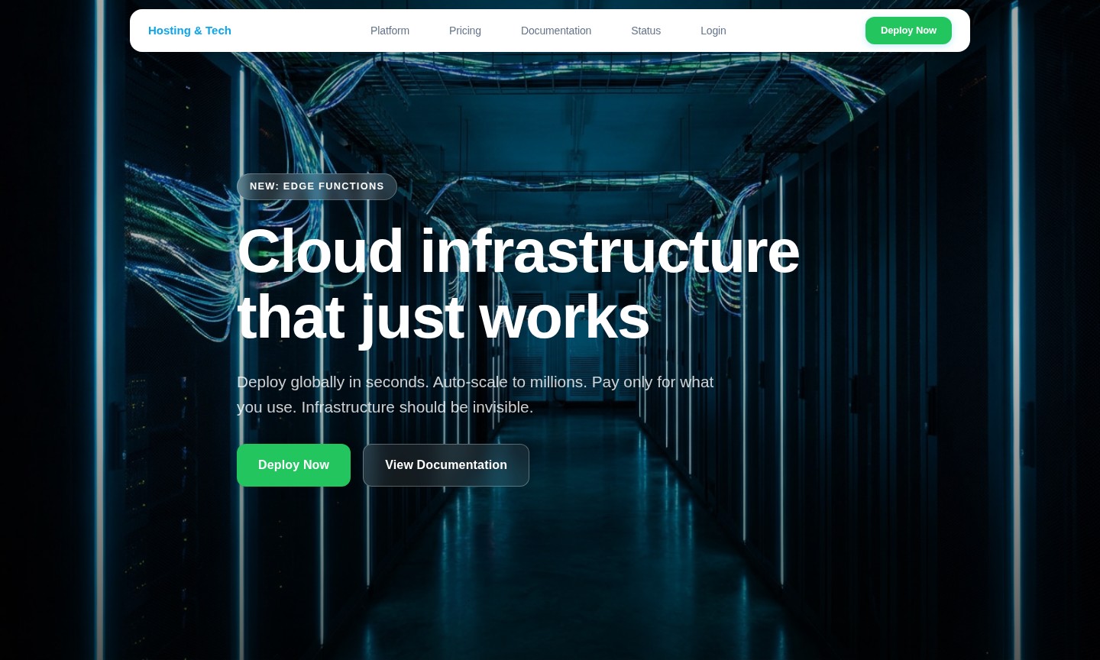The height and width of the screenshot is (660, 1100).
Task: Hit the green Deploy Now hero button
Action: (x=293, y=465)
